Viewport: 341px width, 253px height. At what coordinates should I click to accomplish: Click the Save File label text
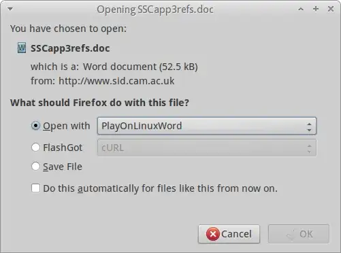63,167
